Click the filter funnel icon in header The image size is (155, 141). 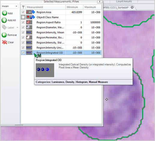(23, 7)
